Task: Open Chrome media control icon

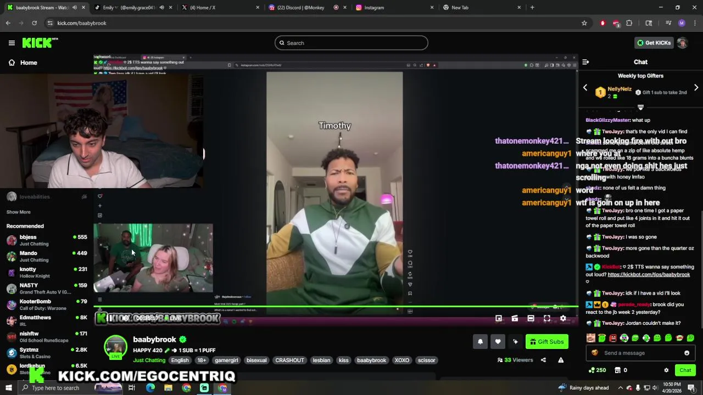Action: 668,23
